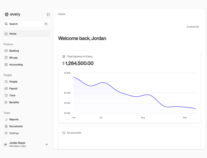Click the Home breadcrumb

pos(62,14)
